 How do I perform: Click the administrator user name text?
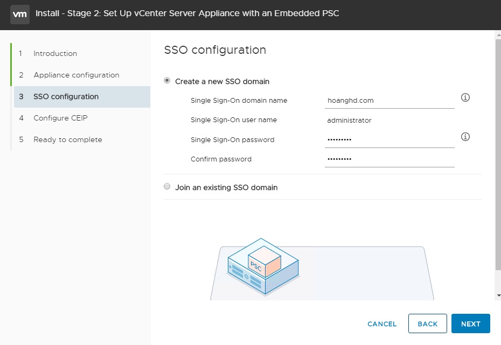coord(349,121)
